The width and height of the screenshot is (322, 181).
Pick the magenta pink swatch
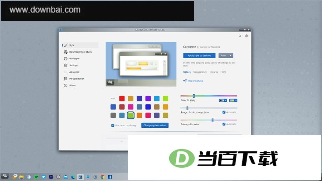131,107
